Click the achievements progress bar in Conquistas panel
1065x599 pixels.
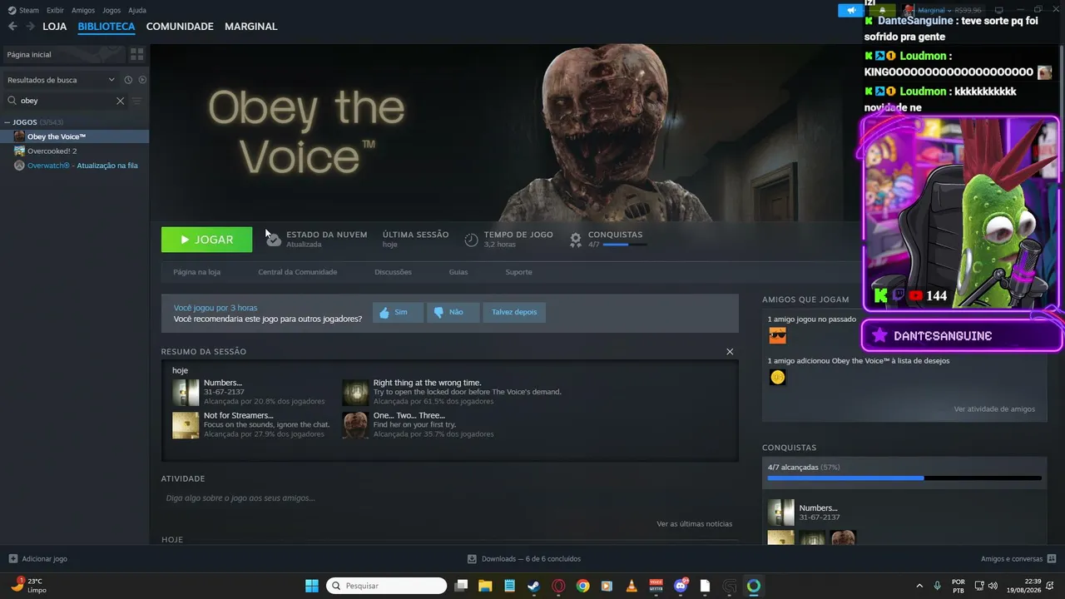click(904, 478)
